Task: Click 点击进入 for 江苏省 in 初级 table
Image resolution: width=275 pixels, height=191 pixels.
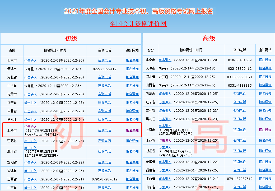Action: click(31, 141)
